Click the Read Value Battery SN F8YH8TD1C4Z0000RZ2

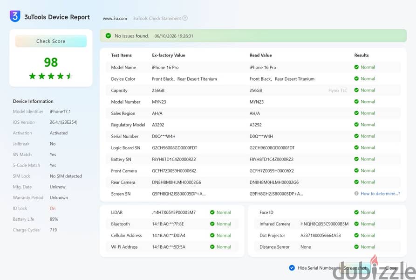[272, 159]
